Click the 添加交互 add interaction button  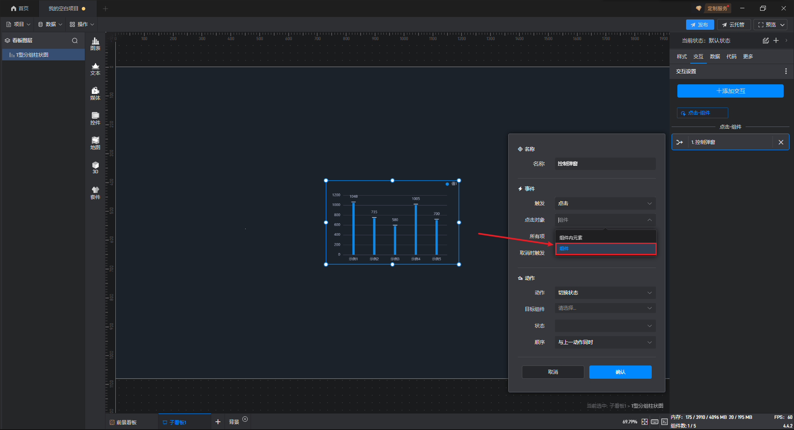point(730,91)
